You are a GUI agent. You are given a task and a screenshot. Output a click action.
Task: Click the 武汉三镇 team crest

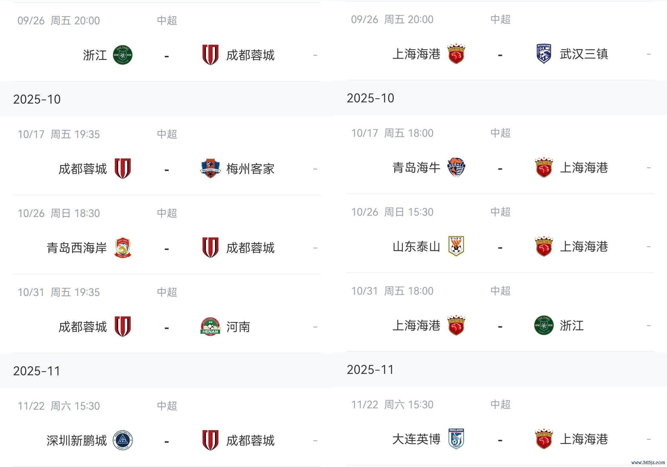click(x=544, y=54)
